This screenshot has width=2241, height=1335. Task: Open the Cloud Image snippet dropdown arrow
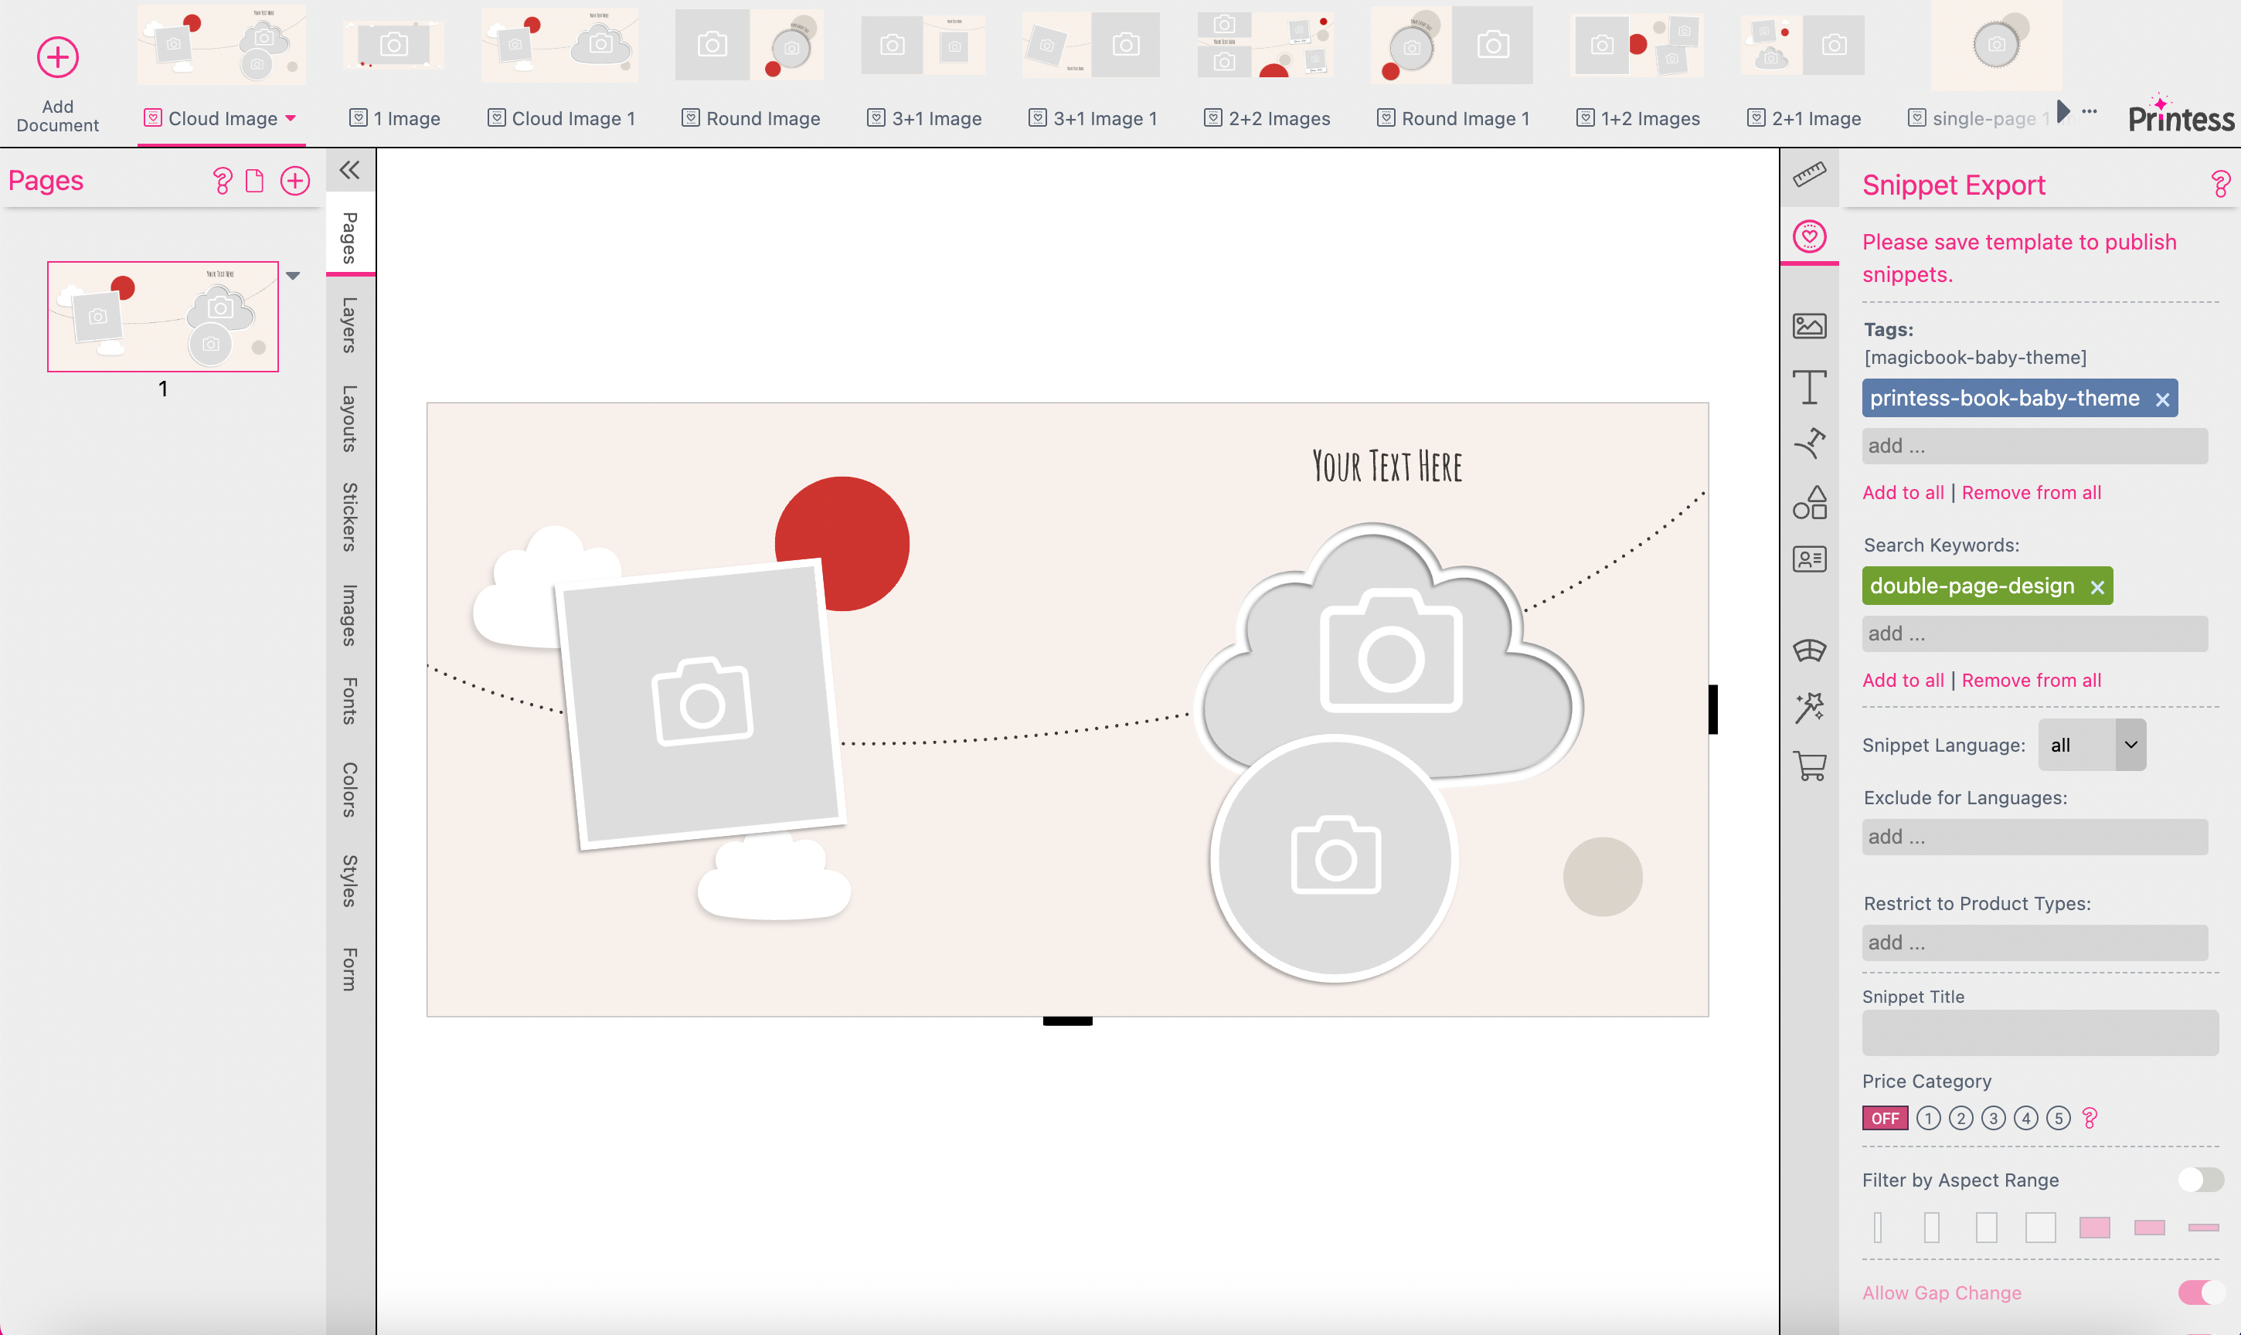point(290,118)
